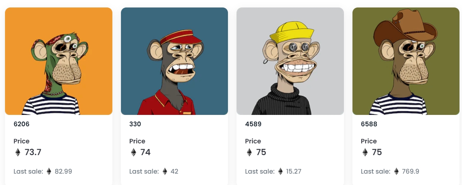
Task: Click the small Ethereum icon beside last sale 42
Action: [x=165, y=171]
